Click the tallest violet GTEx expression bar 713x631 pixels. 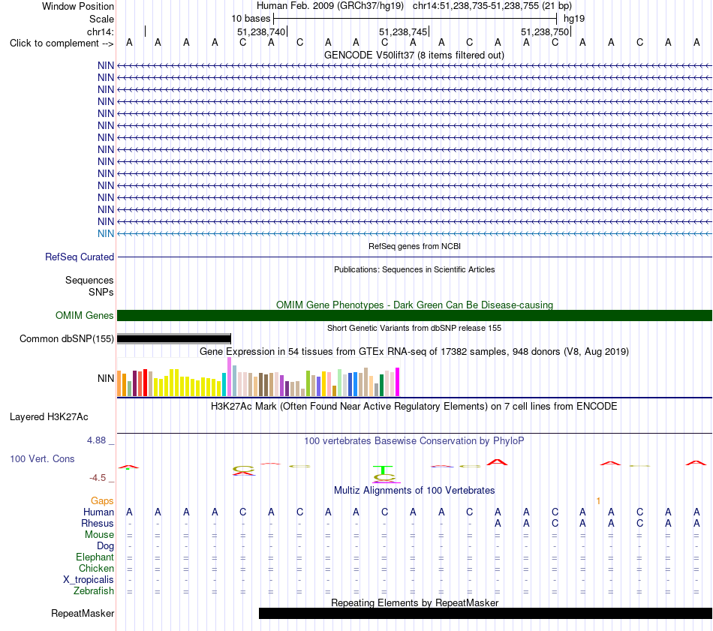tap(229, 377)
